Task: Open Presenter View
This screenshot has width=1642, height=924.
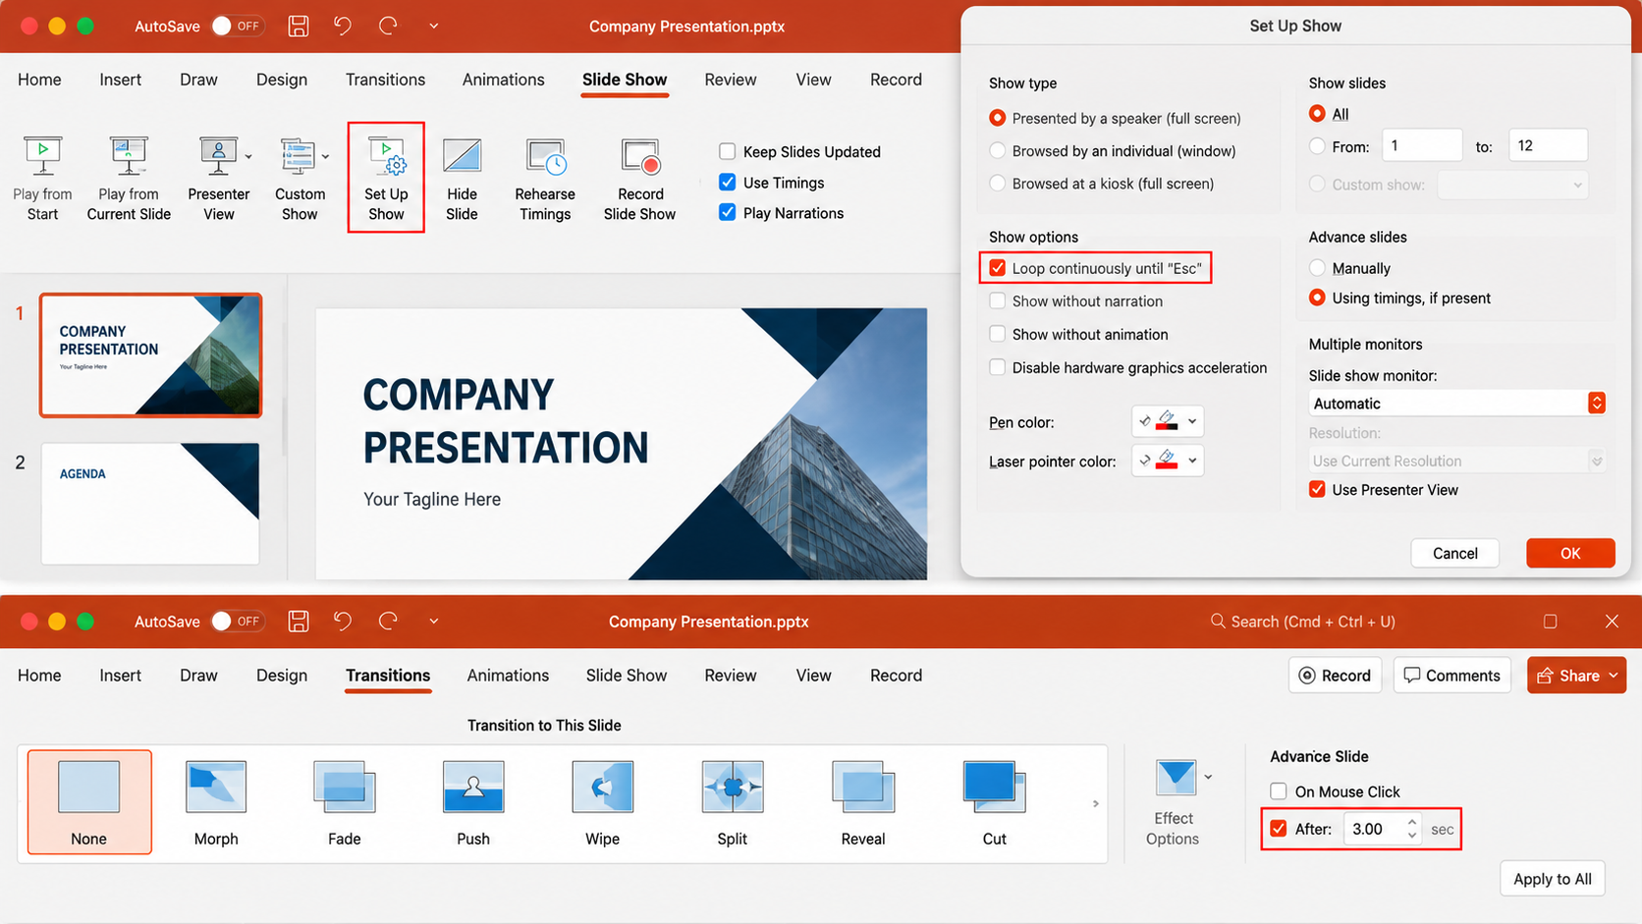Action: [218, 179]
